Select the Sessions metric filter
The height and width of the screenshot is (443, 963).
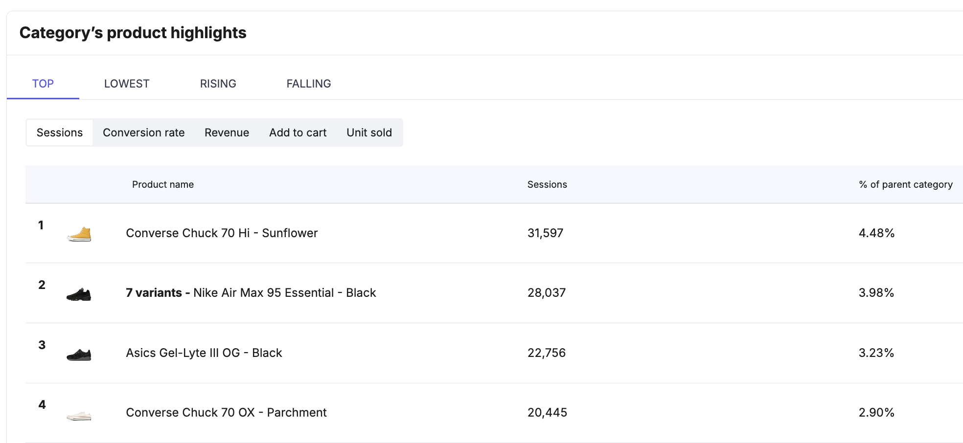click(60, 133)
